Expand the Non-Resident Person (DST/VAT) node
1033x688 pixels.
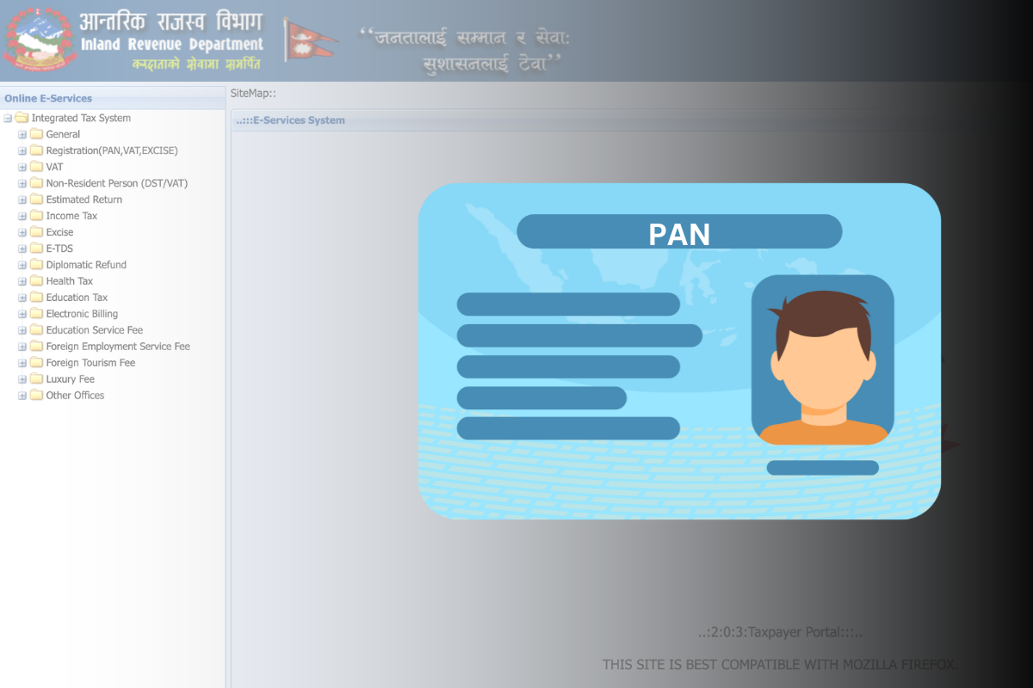click(x=21, y=182)
